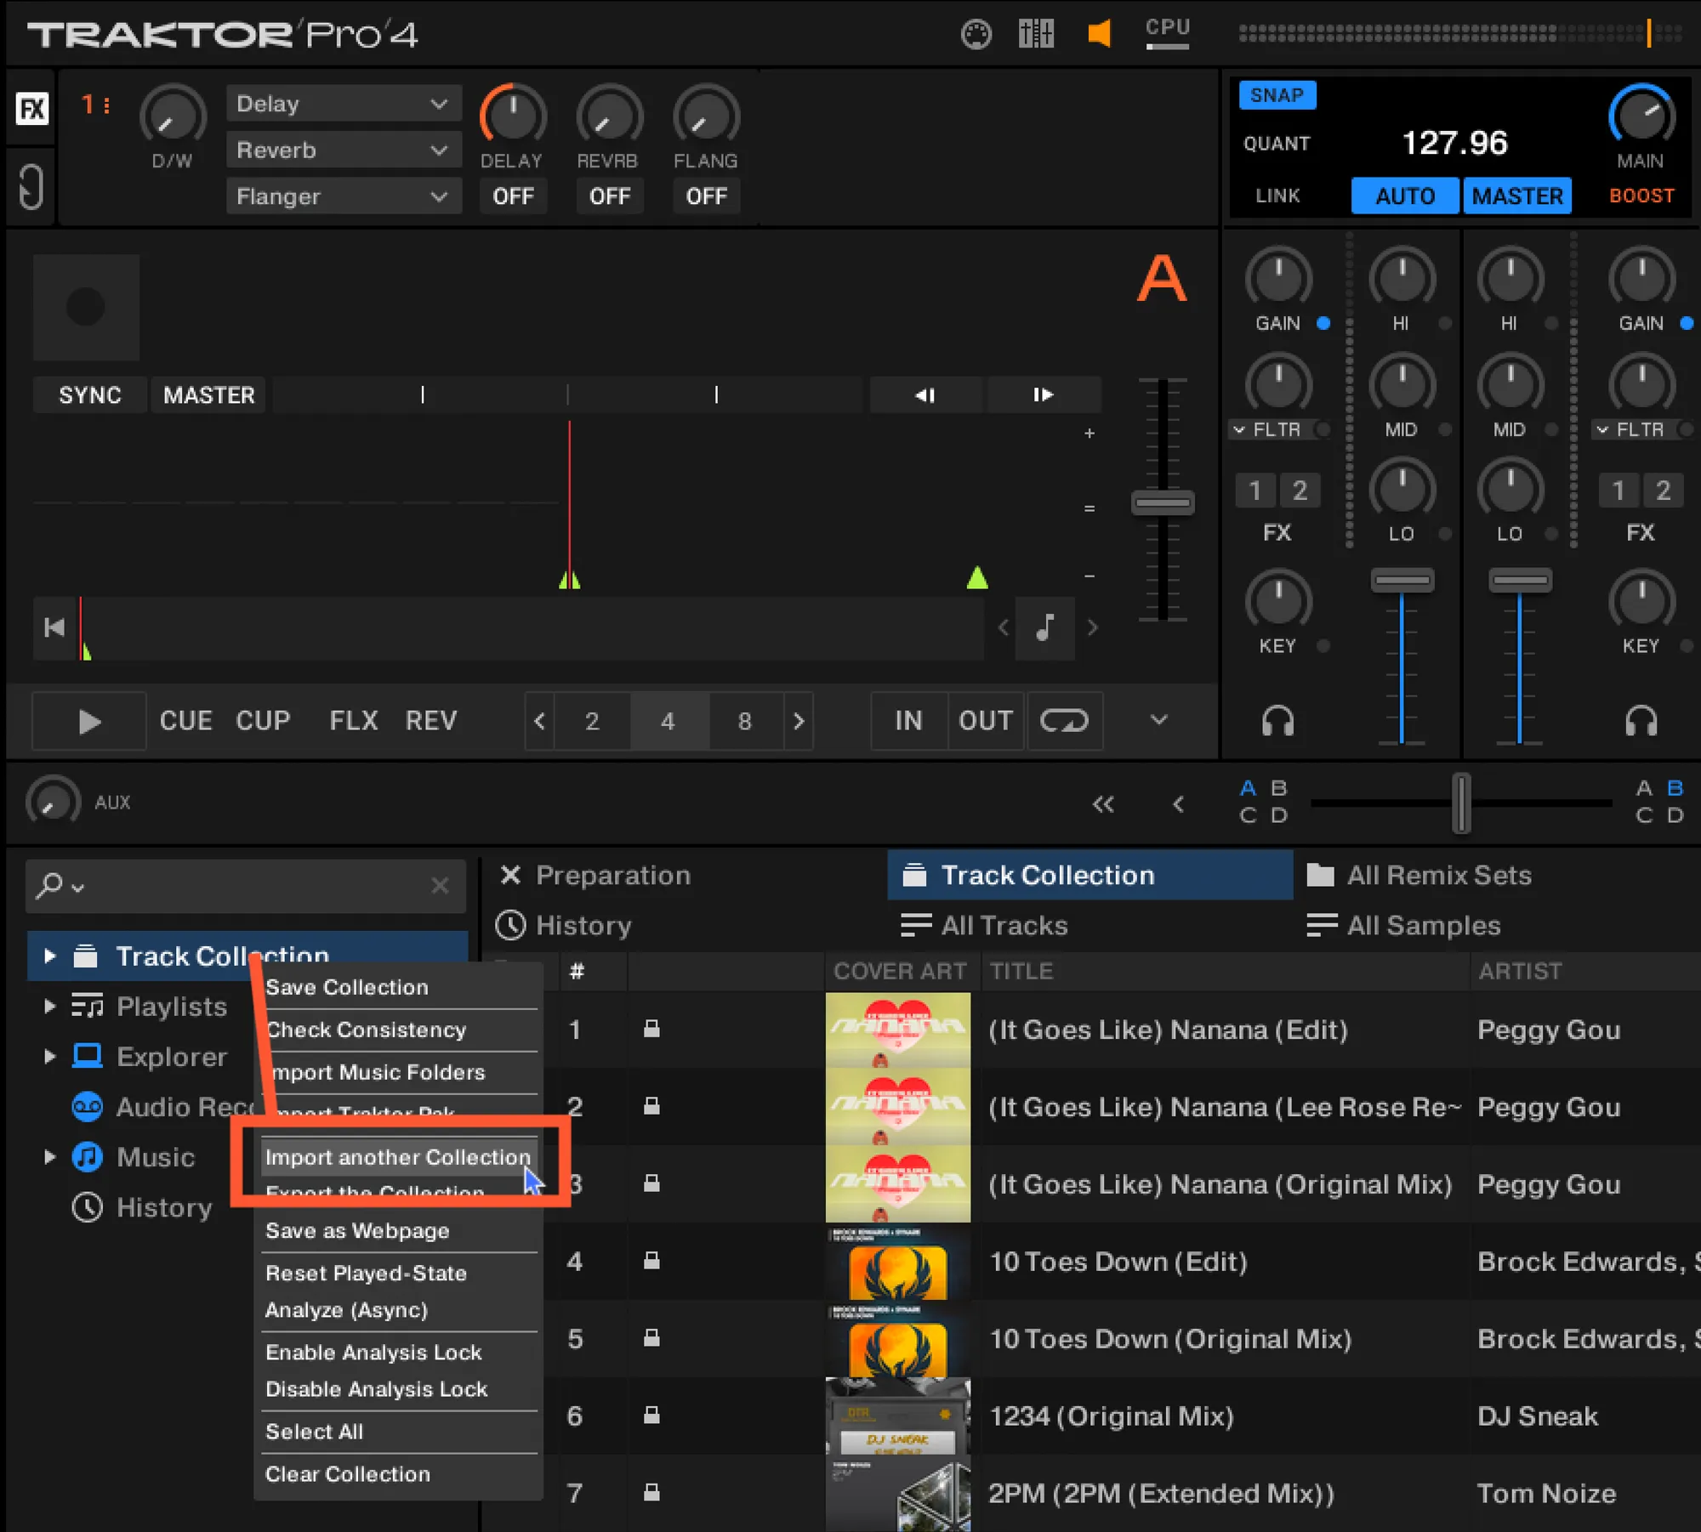Click the CUE button
This screenshot has width=1701, height=1532.
185,721
